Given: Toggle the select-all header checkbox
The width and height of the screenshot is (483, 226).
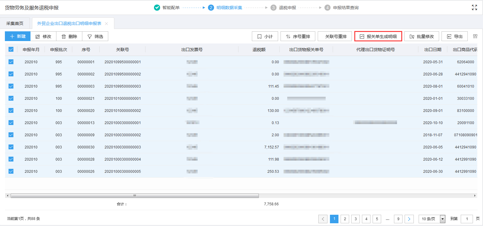Looking at the screenshot, I should click(11, 50).
